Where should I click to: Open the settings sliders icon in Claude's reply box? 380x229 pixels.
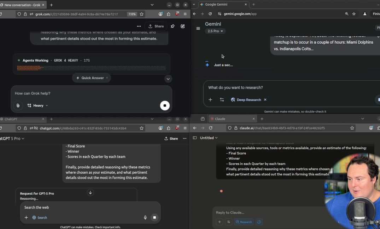[229, 222]
